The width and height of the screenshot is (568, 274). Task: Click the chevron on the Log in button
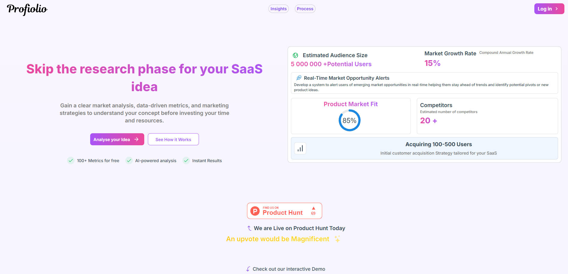click(557, 9)
